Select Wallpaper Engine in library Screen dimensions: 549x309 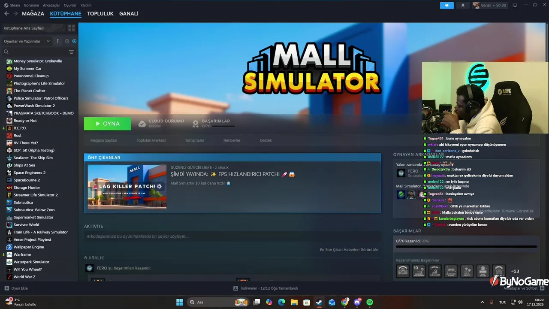(x=29, y=247)
